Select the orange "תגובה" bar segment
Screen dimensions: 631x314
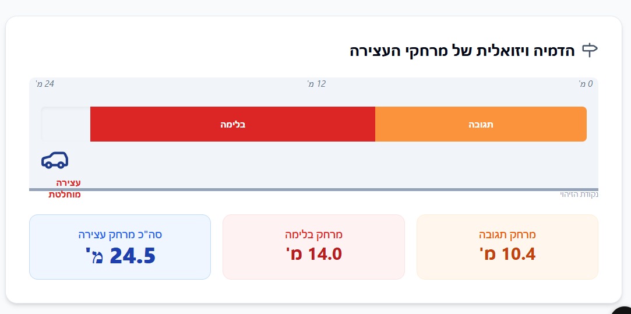(x=481, y=124)
